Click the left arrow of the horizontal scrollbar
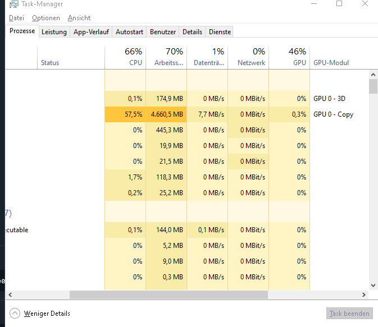 click(x=10, y=294)
